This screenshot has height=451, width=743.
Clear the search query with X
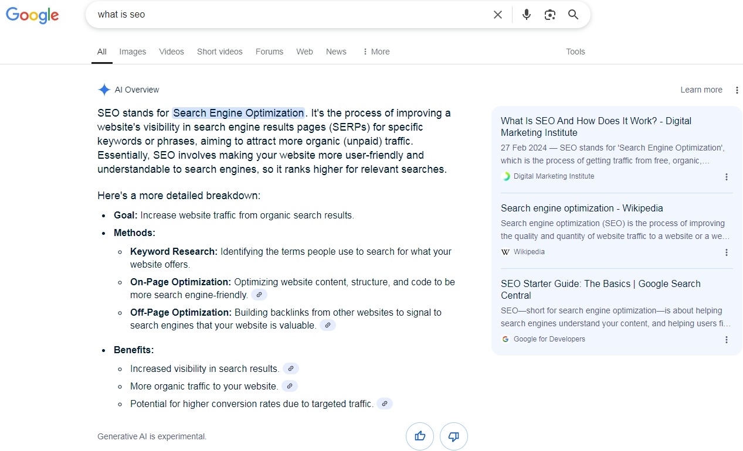coord(498,15)
